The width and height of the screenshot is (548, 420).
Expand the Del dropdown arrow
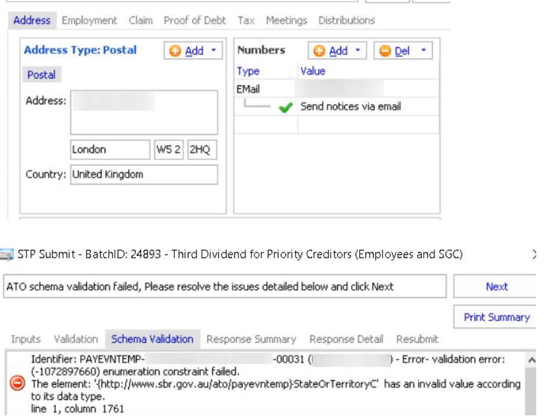(x=423, y=51)
